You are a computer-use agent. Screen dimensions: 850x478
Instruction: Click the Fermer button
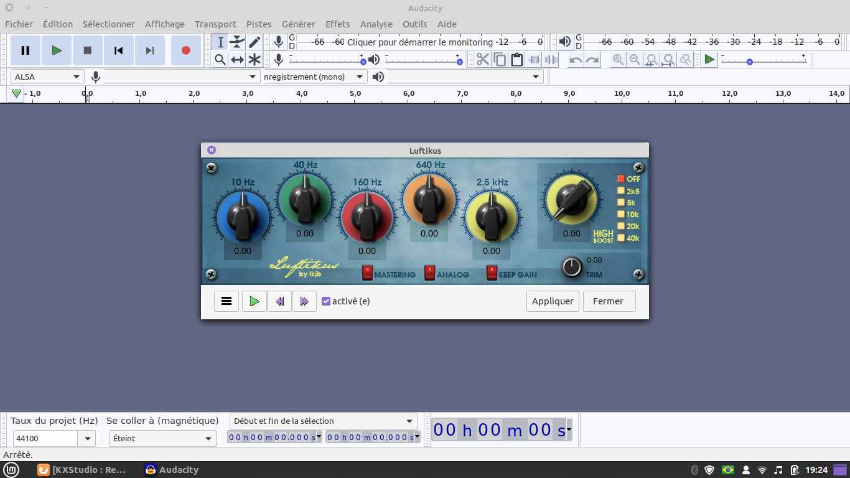608,301
